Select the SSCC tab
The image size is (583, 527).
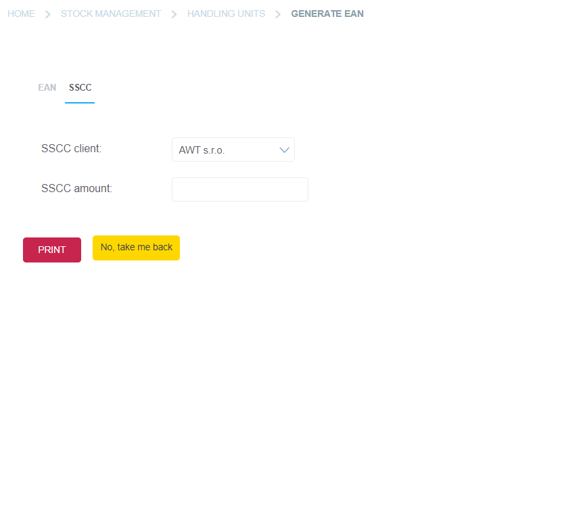pos(80,87)
